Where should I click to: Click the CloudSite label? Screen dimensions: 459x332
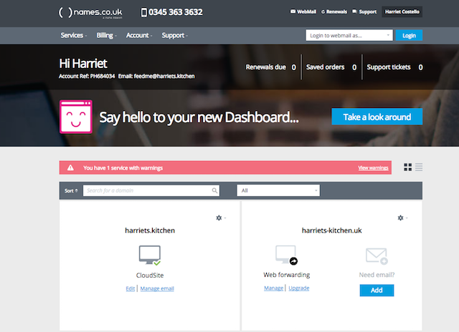pyautogui.click(x=150, y=275)
